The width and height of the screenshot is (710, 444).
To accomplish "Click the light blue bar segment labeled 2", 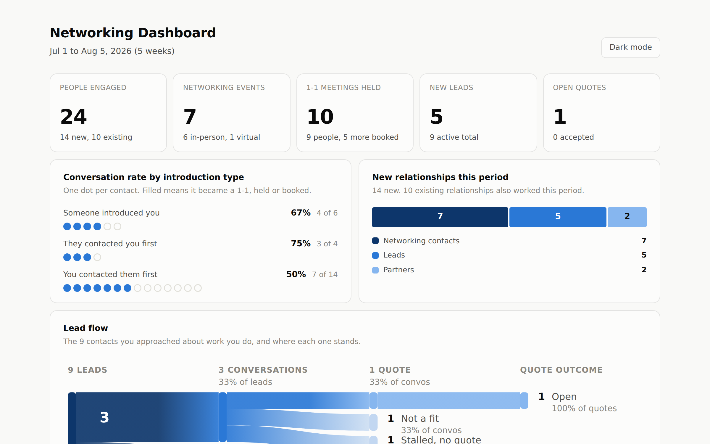I will pyautogui.click(x=627, y=217).
